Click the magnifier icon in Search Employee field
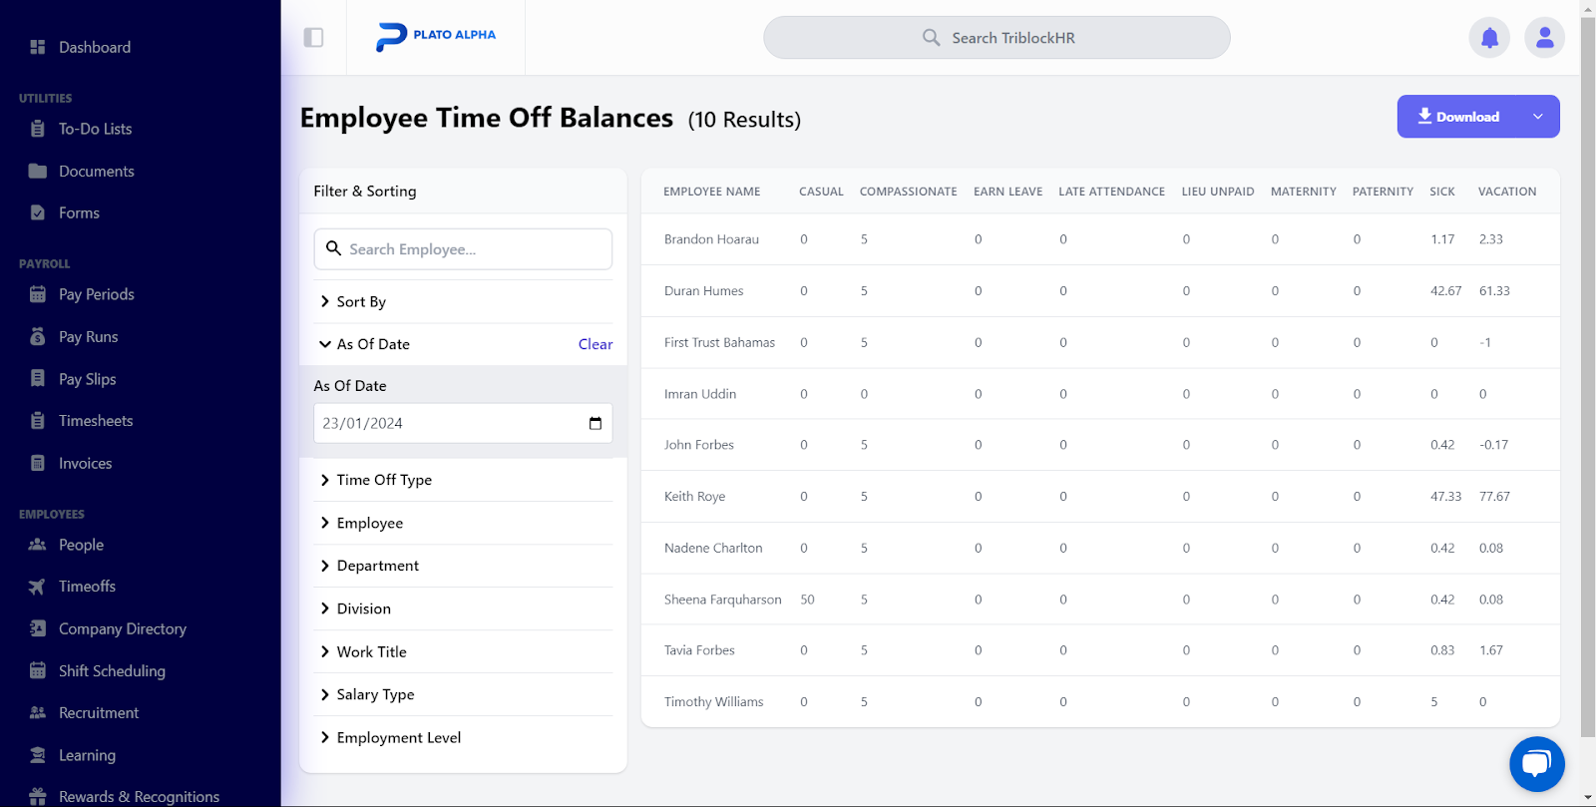 coord(333,248)
